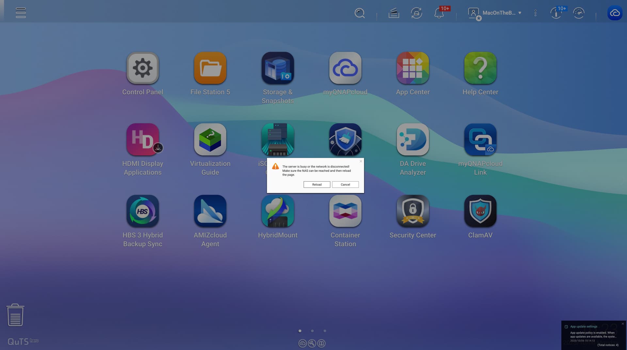
Task: Open the three-dot more options menu
Action: pyautogui.click(x=535, y=13)
